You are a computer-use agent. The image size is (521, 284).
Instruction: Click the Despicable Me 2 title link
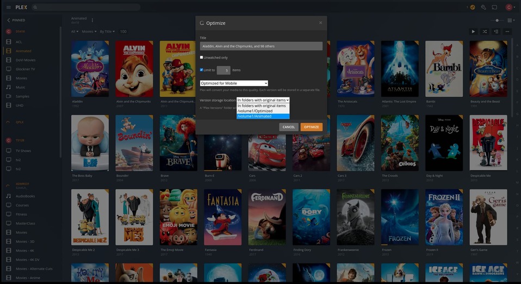tap(83, 250)
